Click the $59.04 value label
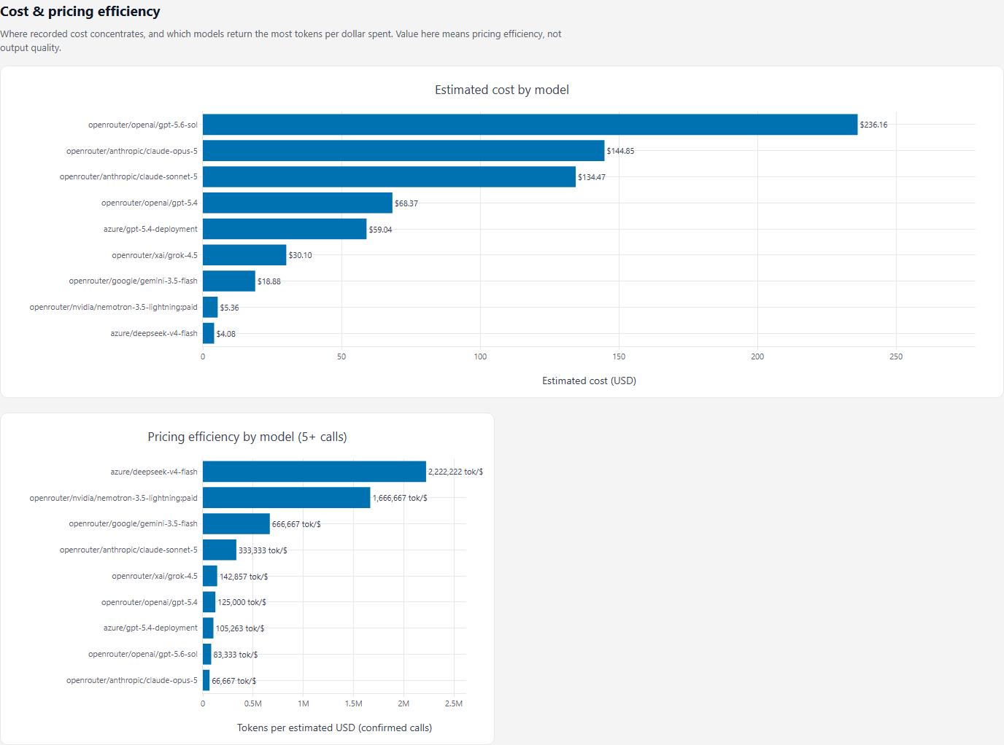1004x745 pixels. click(380, 230)
